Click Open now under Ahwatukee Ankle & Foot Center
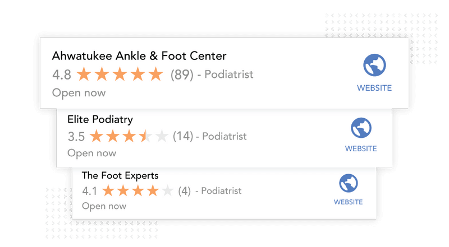Image resolution: width=449 pixels, height=247 pixels. coord(79,93)
